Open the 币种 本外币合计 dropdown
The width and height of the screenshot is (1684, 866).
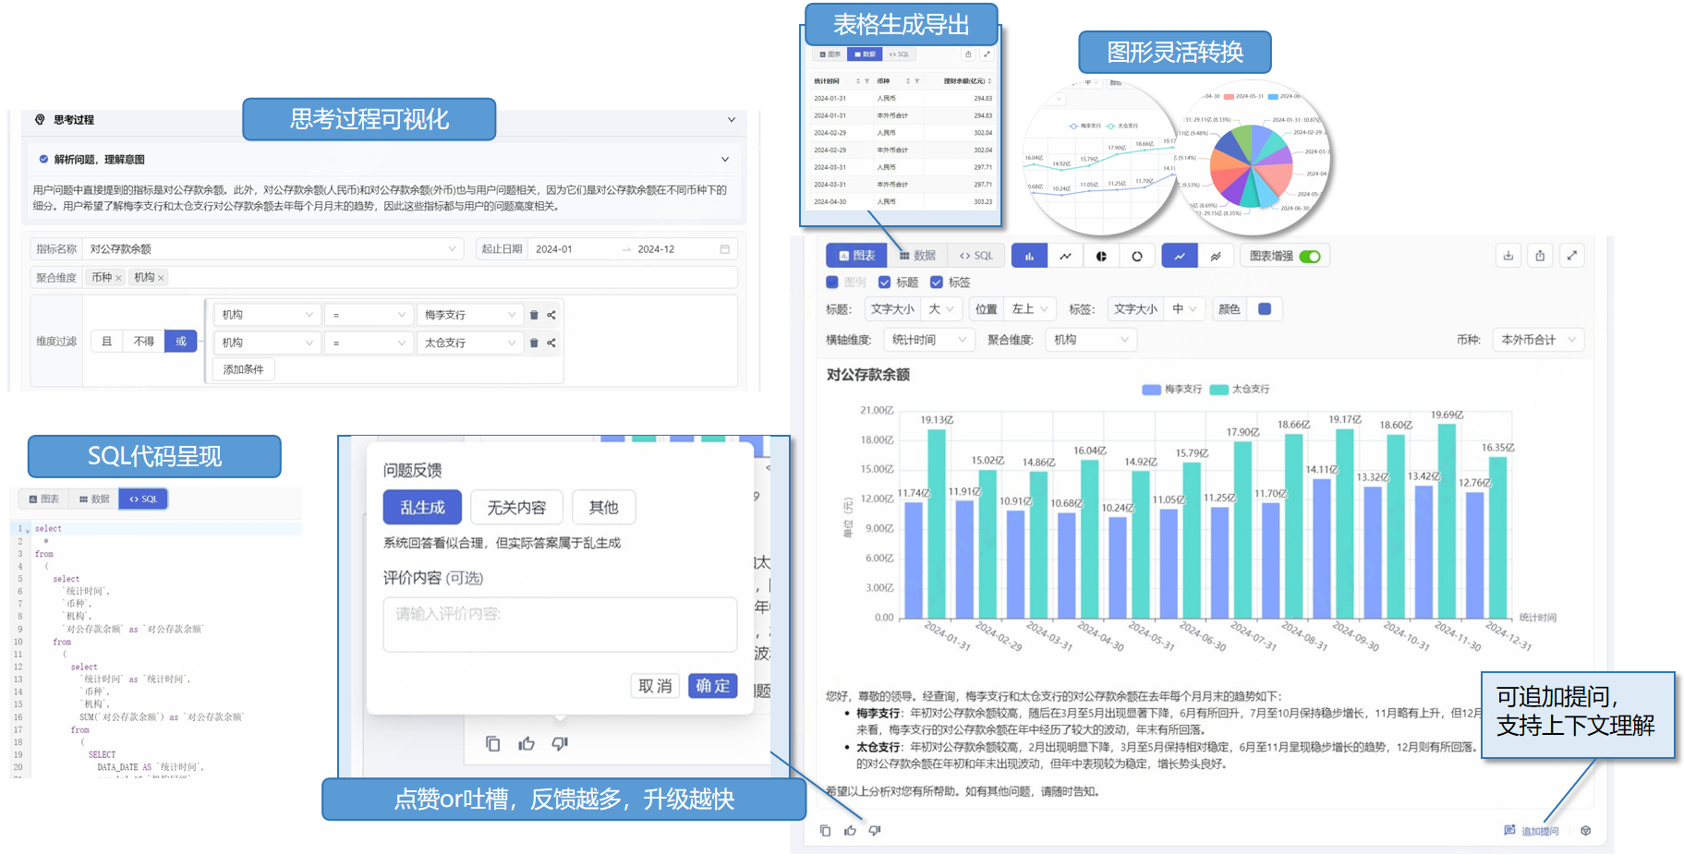pyautogui.click(x=1538, y=340)
